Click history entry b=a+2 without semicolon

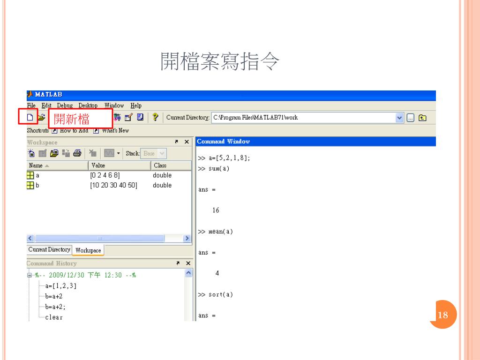click(54, 296)
